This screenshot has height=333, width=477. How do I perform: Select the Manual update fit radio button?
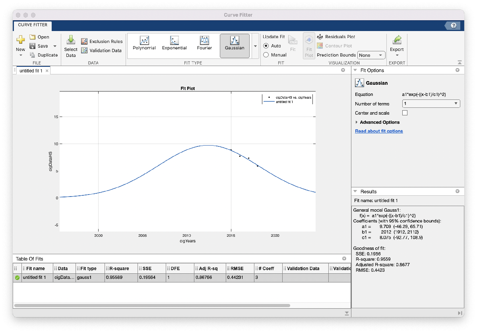point(266,55)
